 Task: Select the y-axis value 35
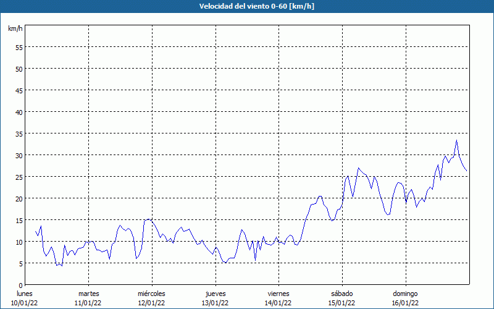[x=19, y=134]
